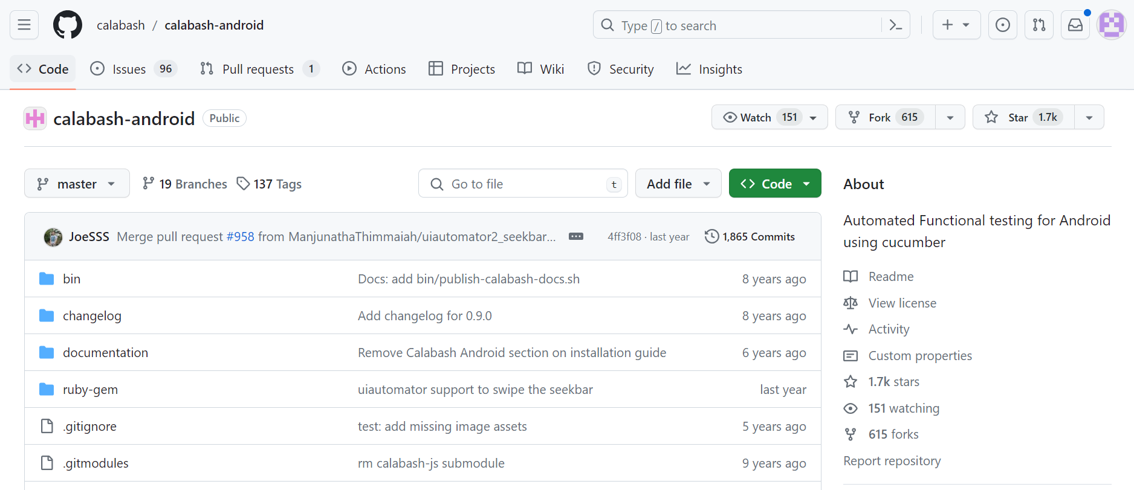Open the command palette icon
The image size is (1134, 490).
click(x=895, y=25)
